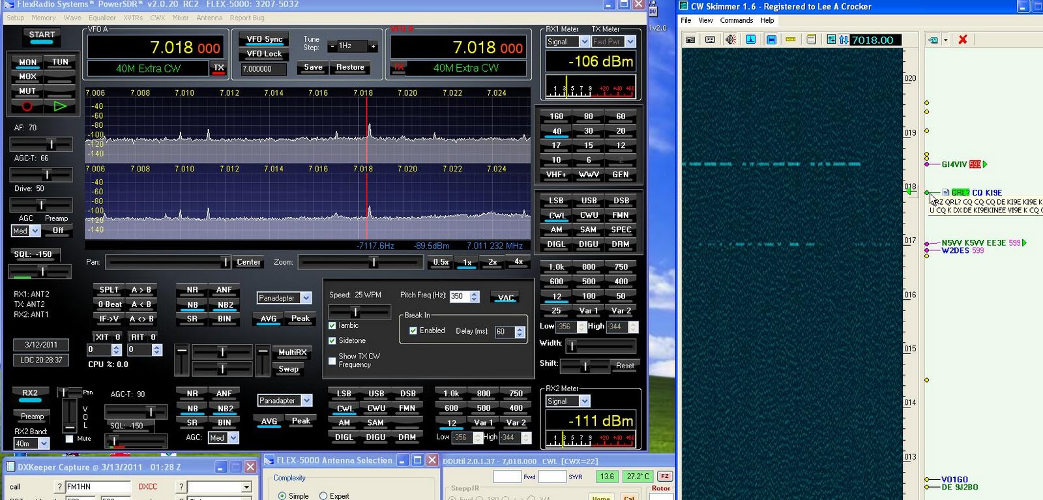Viewport: 1043px width, 500px height.
Task: Select the Expert complexity radio button
Action: tap(323, 496)
